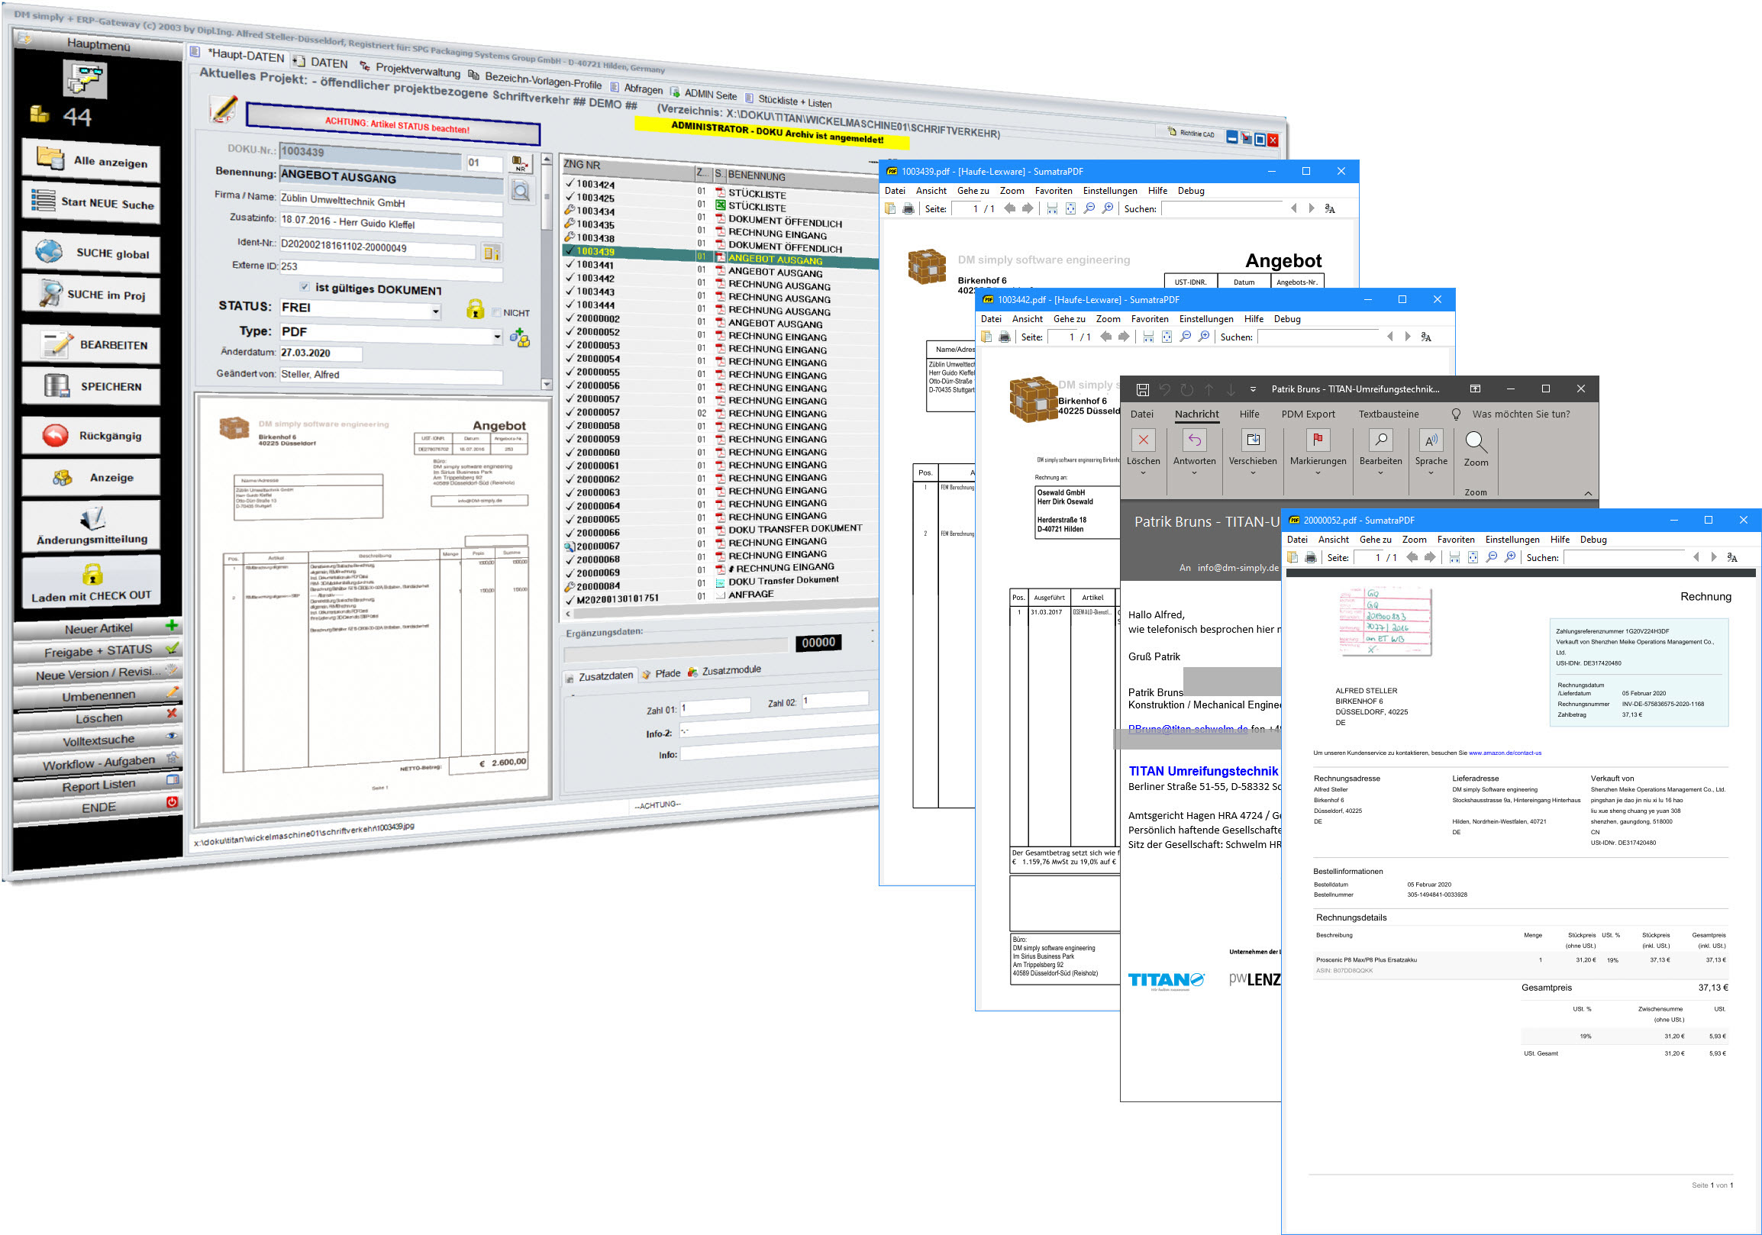Expand Löschen dropdown arrow in Outlook ribbon
The height and width of the screenshot is (1235, 1762).
click(x=1143, y=473)
